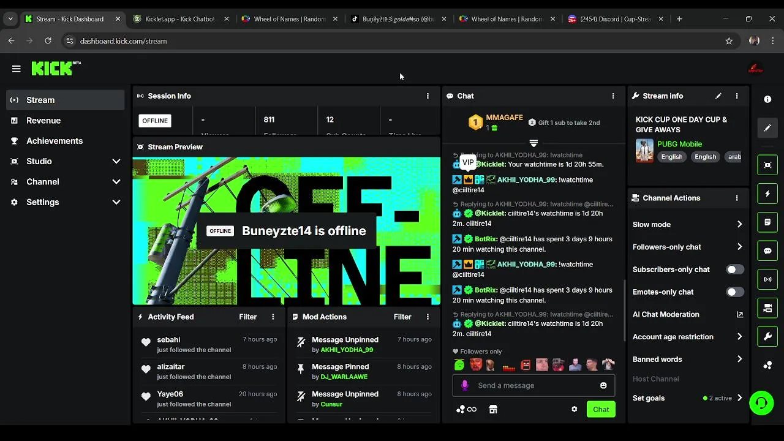Open Stream info three-dot options
This screenshot has height=441, width=784.
click(737, 96)
